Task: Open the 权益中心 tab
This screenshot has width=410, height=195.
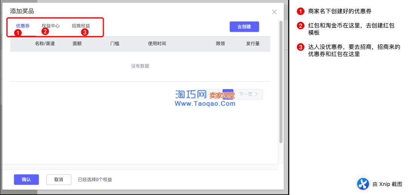Action: [x=51, y=26]
